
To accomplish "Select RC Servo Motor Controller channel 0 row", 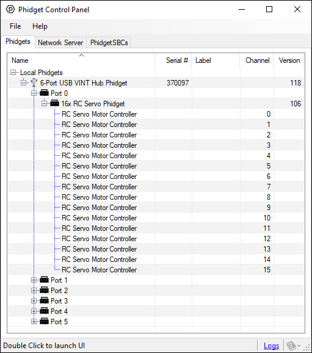I will click(x=156, y=114).
